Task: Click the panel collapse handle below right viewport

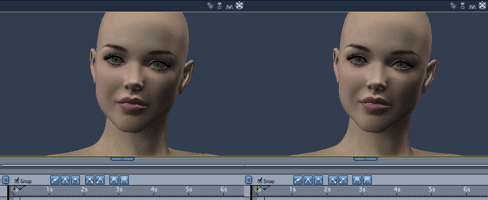Action: pos(366,158)
